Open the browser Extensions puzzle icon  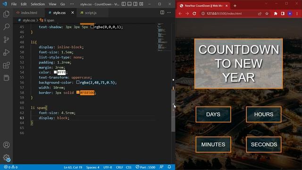pos(276,14)
